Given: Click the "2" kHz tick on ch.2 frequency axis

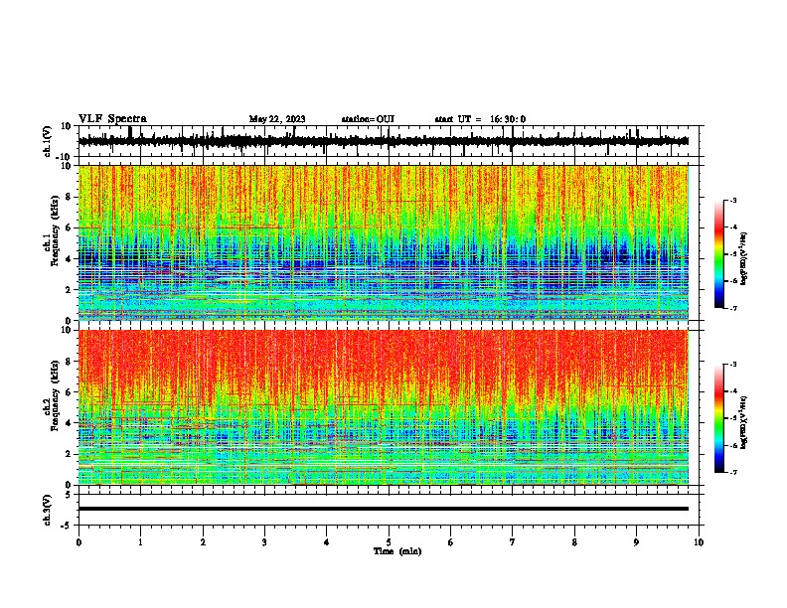Looking at the screenshot, I should (70, 454).
